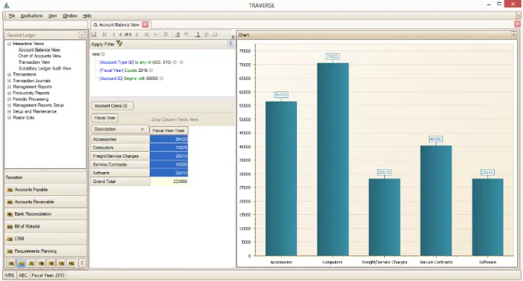The height and width of the screenshot is (281, 523).
Task: Click the Save icon in the view toolbar
Action: [x=94, y=35]
